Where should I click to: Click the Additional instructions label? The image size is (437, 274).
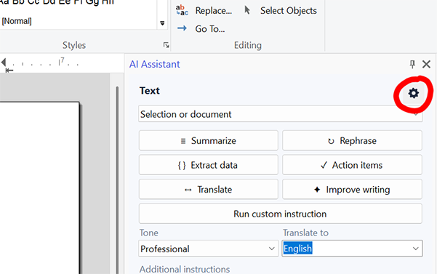click(x=185, y=269)
